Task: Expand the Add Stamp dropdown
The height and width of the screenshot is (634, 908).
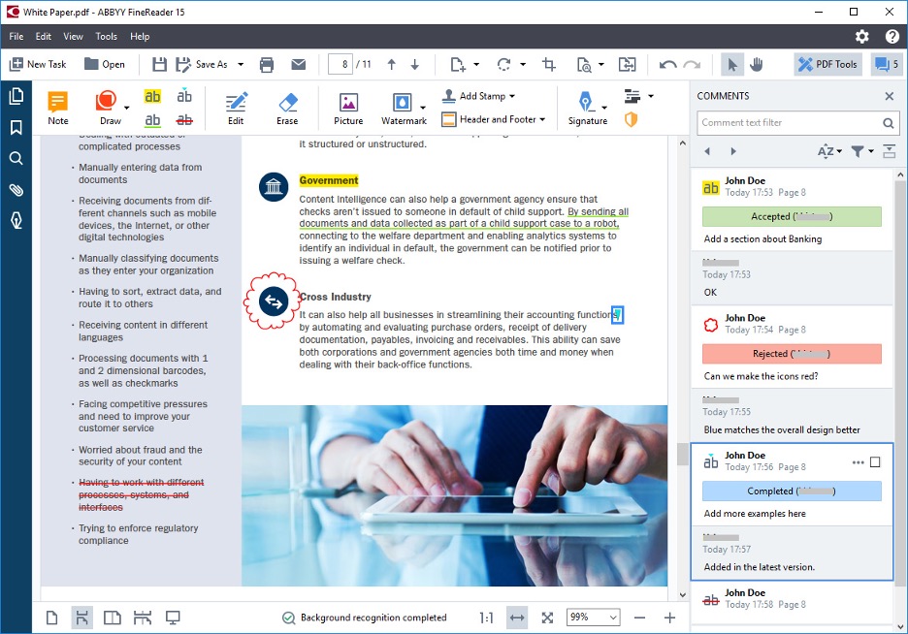Action: [479, 96]
